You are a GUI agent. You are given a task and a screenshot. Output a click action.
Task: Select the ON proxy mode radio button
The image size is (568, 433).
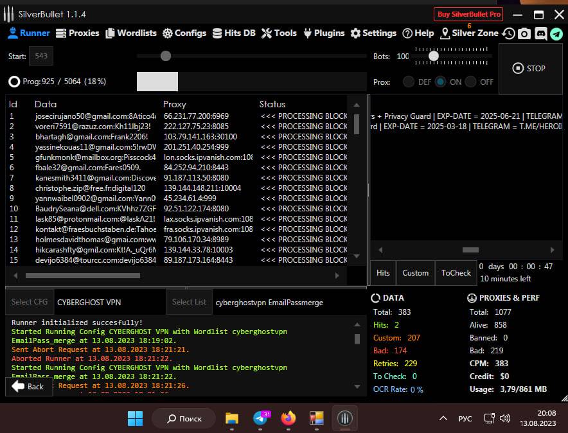coord(440,82)
